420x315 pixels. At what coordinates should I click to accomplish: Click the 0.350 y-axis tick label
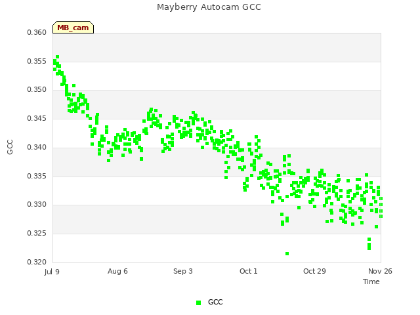tap(37, 89)
